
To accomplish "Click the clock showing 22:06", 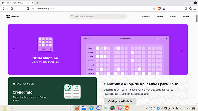I will (x=186, y=108).
